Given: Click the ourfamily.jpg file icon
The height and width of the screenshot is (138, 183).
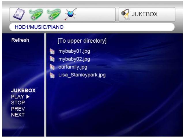Looking at the screenshot, I should click(x=52, y=67).
